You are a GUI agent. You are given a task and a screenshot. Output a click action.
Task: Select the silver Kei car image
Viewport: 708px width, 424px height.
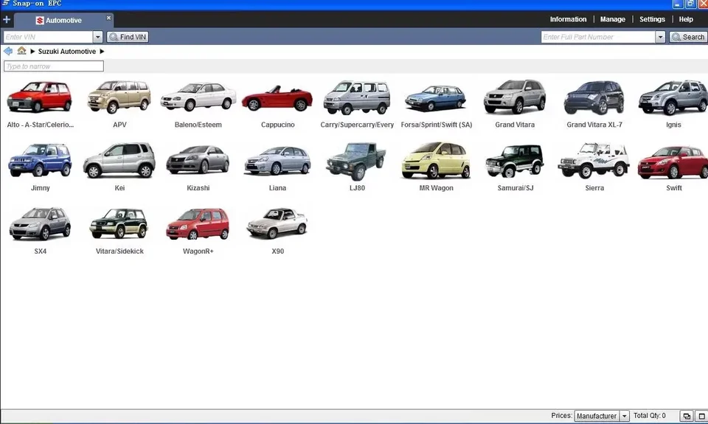point(119,160)
